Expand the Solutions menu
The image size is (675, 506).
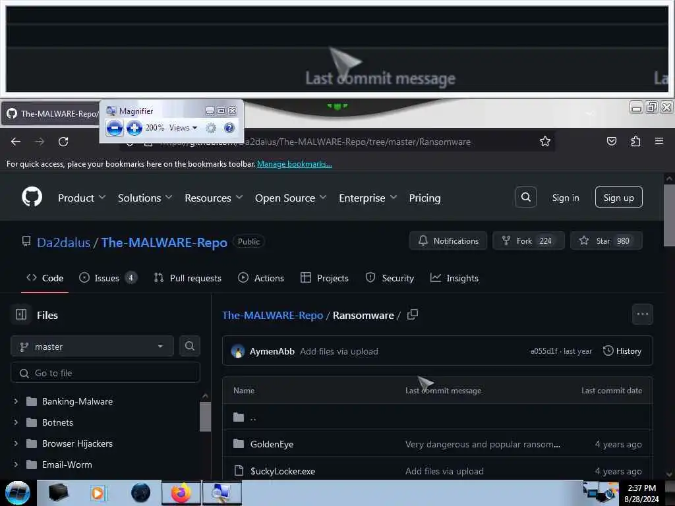pos(145,198)
